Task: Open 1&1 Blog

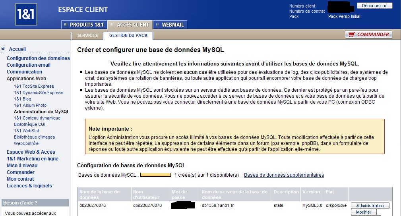Action: 23,99
